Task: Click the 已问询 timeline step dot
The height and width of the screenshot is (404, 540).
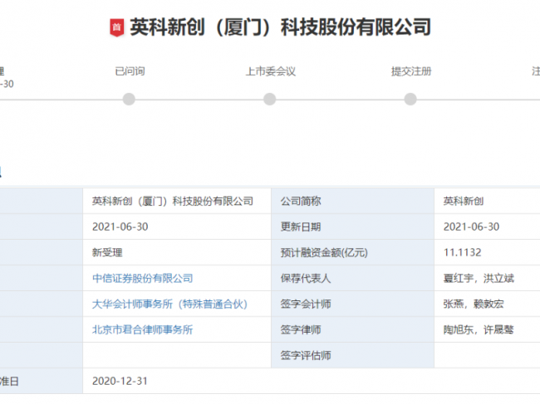Action: point(129,100)
